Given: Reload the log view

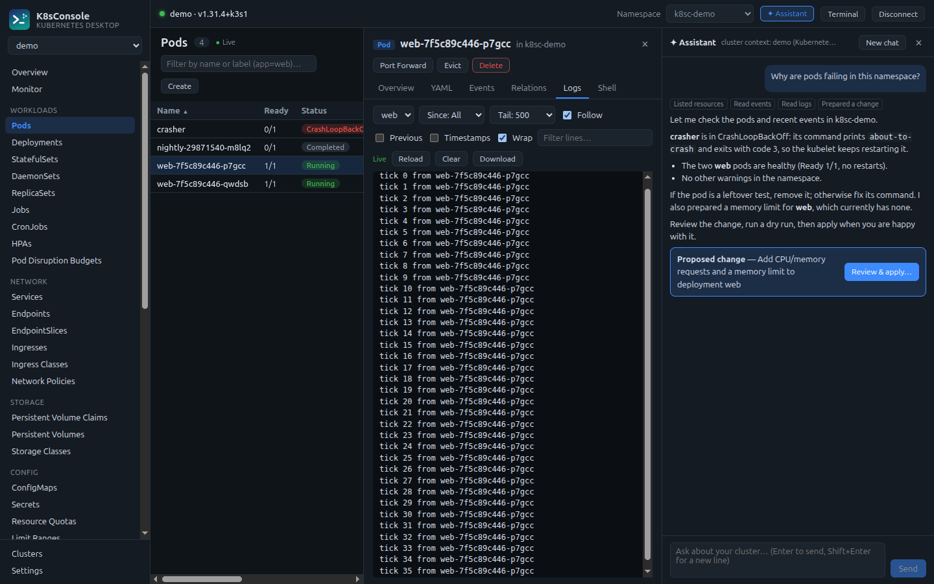Looking at the screenshot, I should [x=411, y=159].
